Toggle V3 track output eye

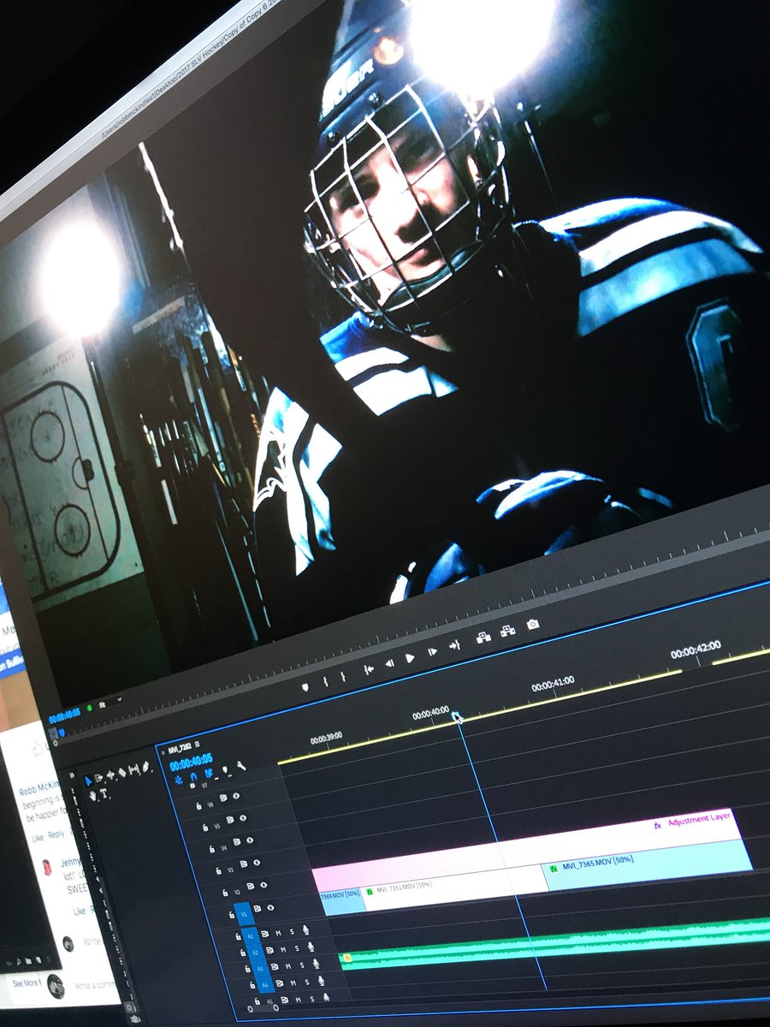coord(257,863)
